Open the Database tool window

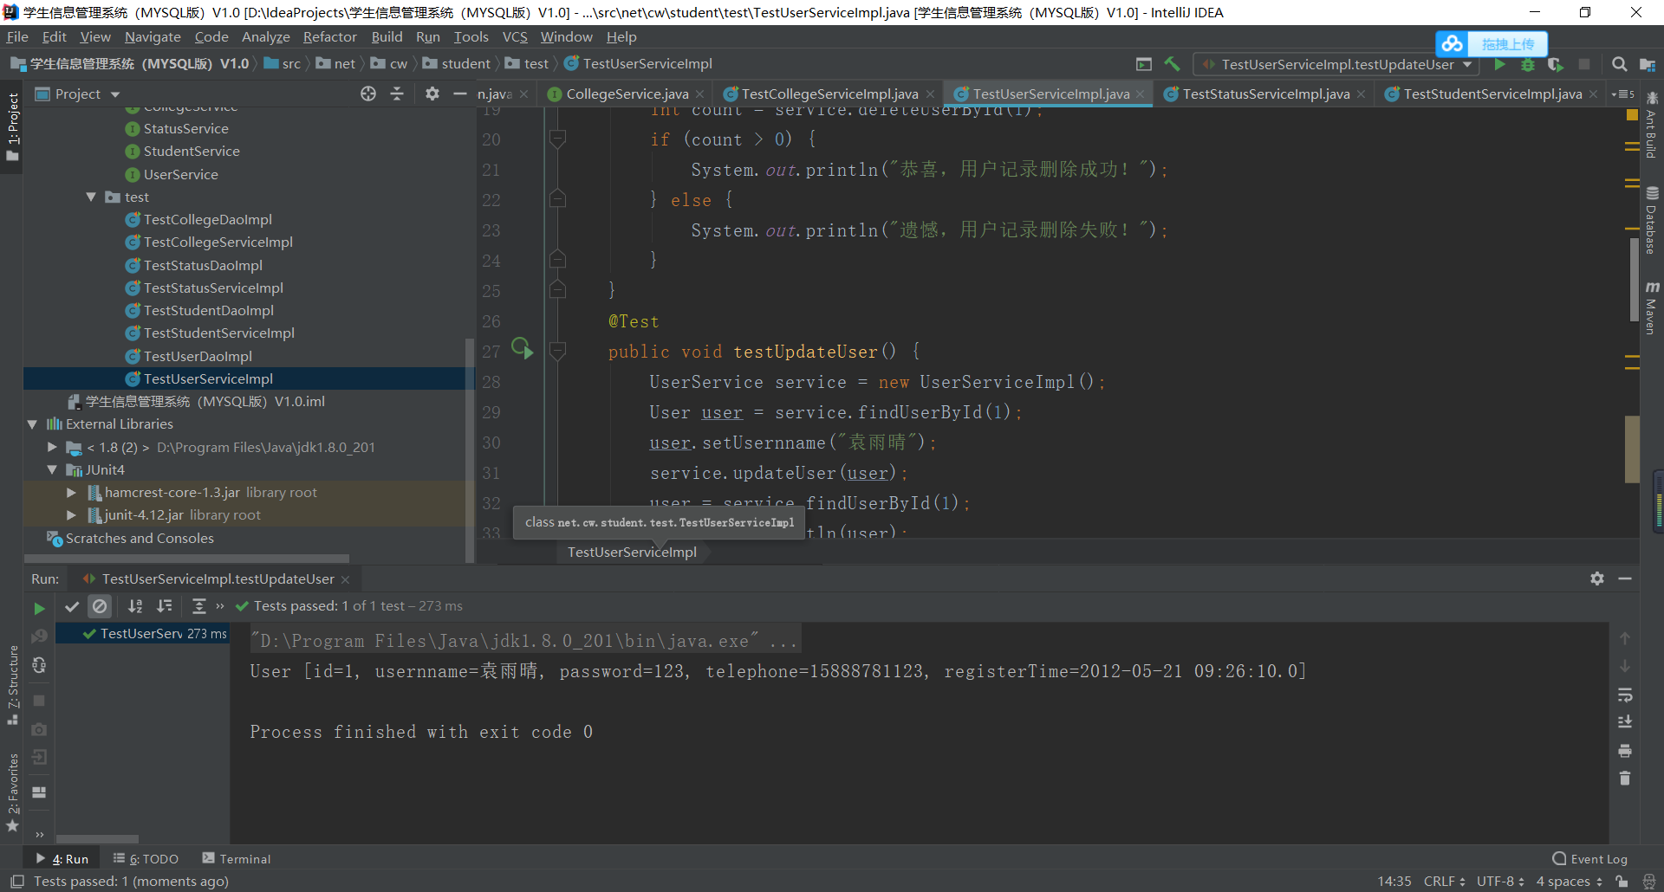(x=1654, y=218)
